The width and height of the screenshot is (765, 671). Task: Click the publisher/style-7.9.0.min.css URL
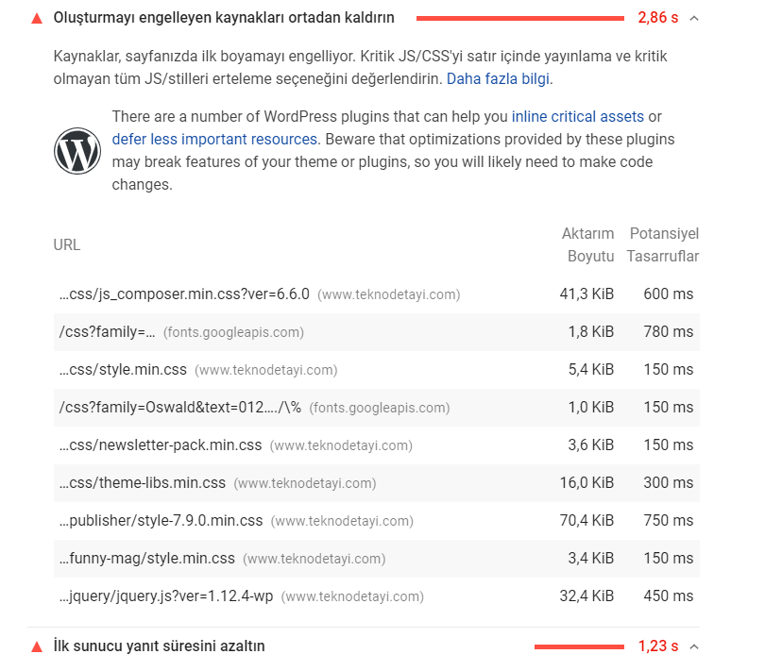click(x=161, y=520)
